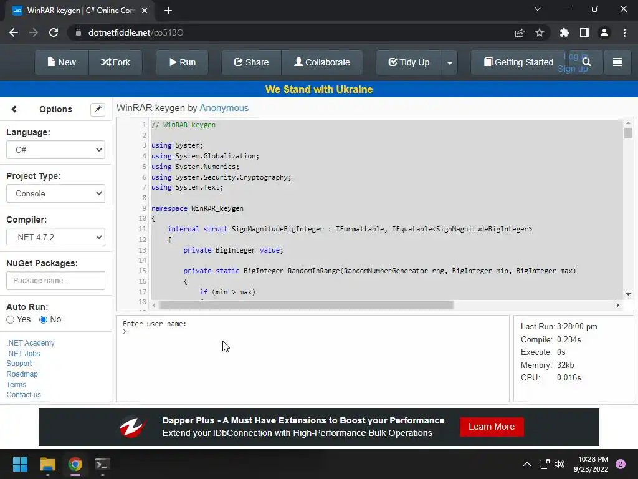The height and width of the screenshot is (479, 638).
Task: Show hidden system tray icons
Action: (527, 464)
